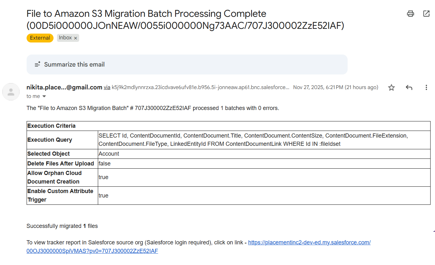This screenshot has width=435, height=265.
Task: Open the Salesforce tracker report link
Action: 199,247
